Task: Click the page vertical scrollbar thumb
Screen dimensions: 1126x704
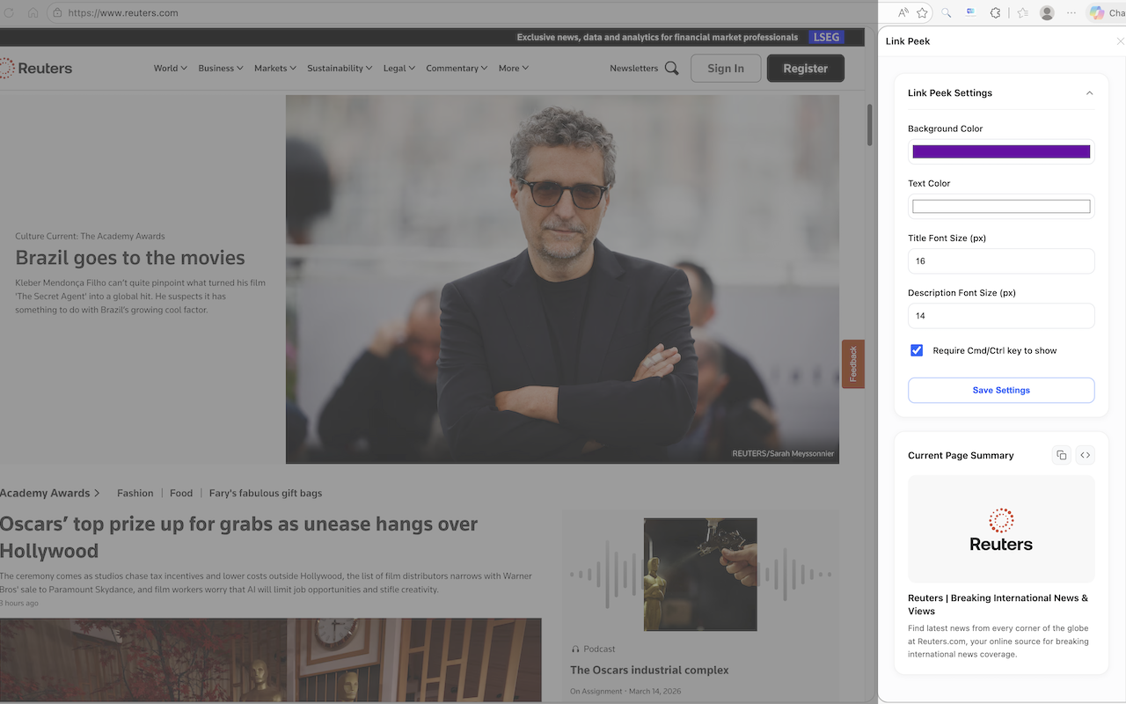Action: click(870, 125)
